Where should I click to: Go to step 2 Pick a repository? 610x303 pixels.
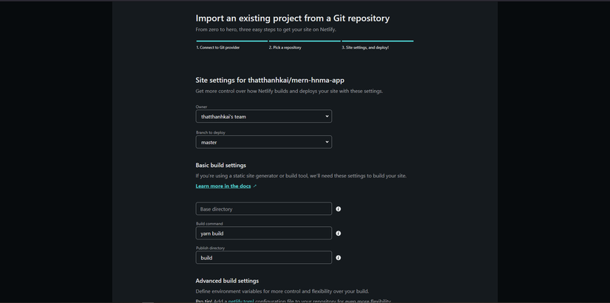[x=285, y=47]
